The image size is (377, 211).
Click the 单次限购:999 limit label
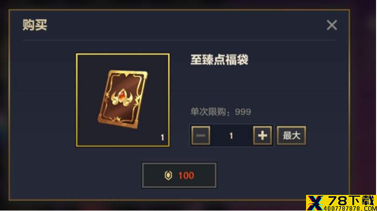[221, 112]
